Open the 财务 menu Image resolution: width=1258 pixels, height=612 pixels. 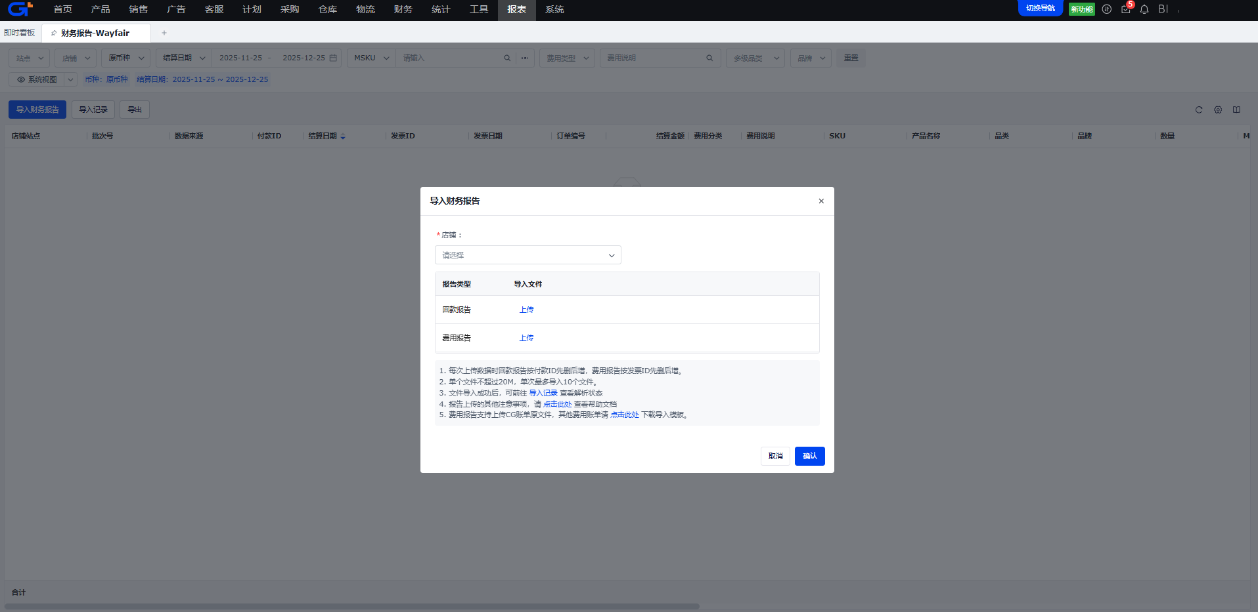(403, 9)
